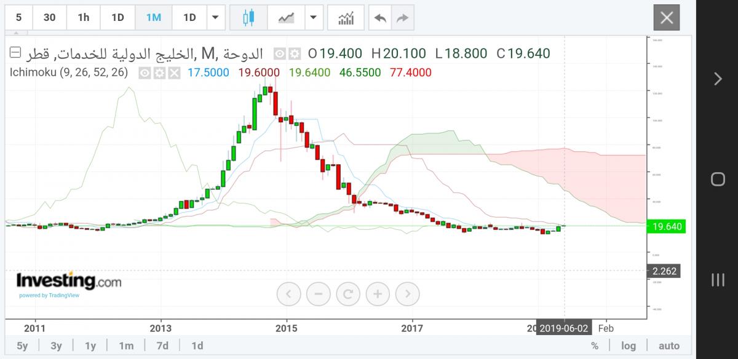
Task: Set range to 7d
Action: [162, 346]
